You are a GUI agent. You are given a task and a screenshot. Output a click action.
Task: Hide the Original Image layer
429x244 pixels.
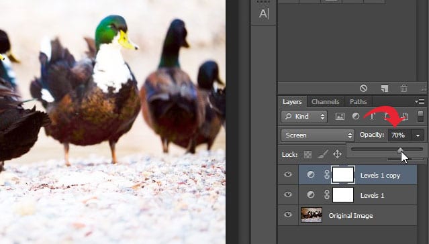[x=288, y=215]
